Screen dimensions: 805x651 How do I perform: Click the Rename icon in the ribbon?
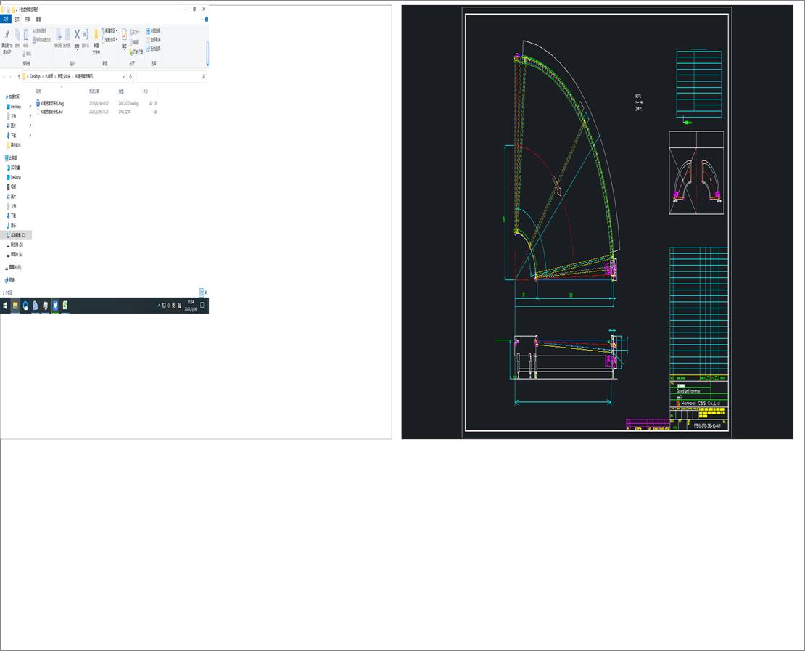click(86, 34)
